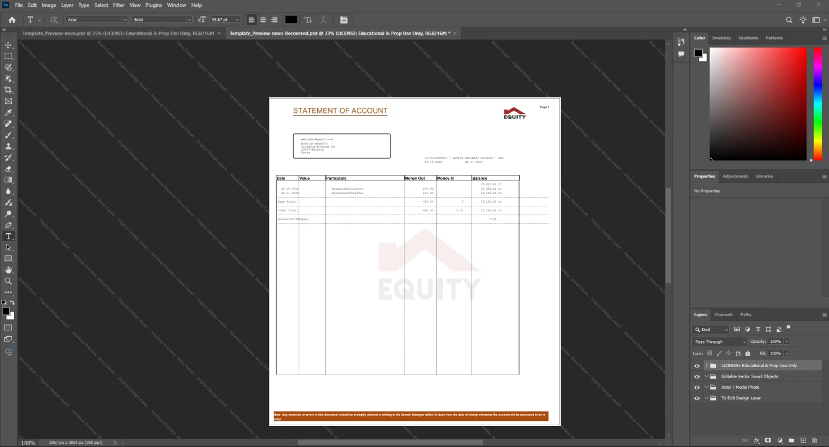Screen dimensions: 829x447
Task: Open the Opacity value dropdown arrow
Action: pos(787,342)
